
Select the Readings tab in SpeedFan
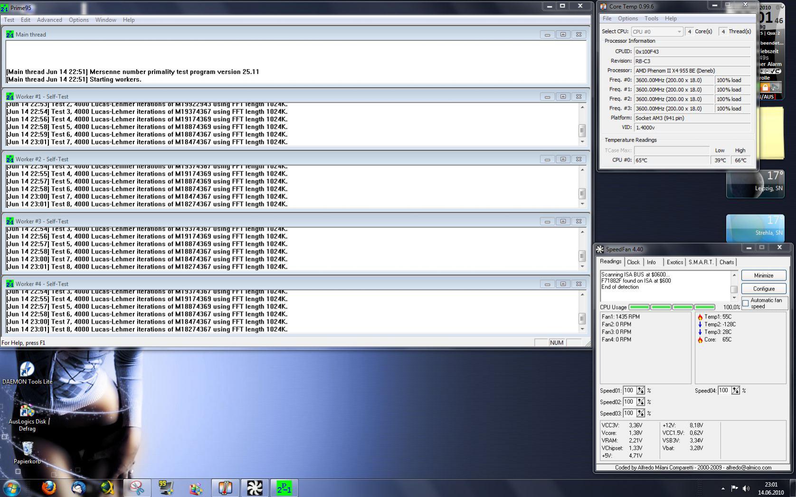(610, 262)
